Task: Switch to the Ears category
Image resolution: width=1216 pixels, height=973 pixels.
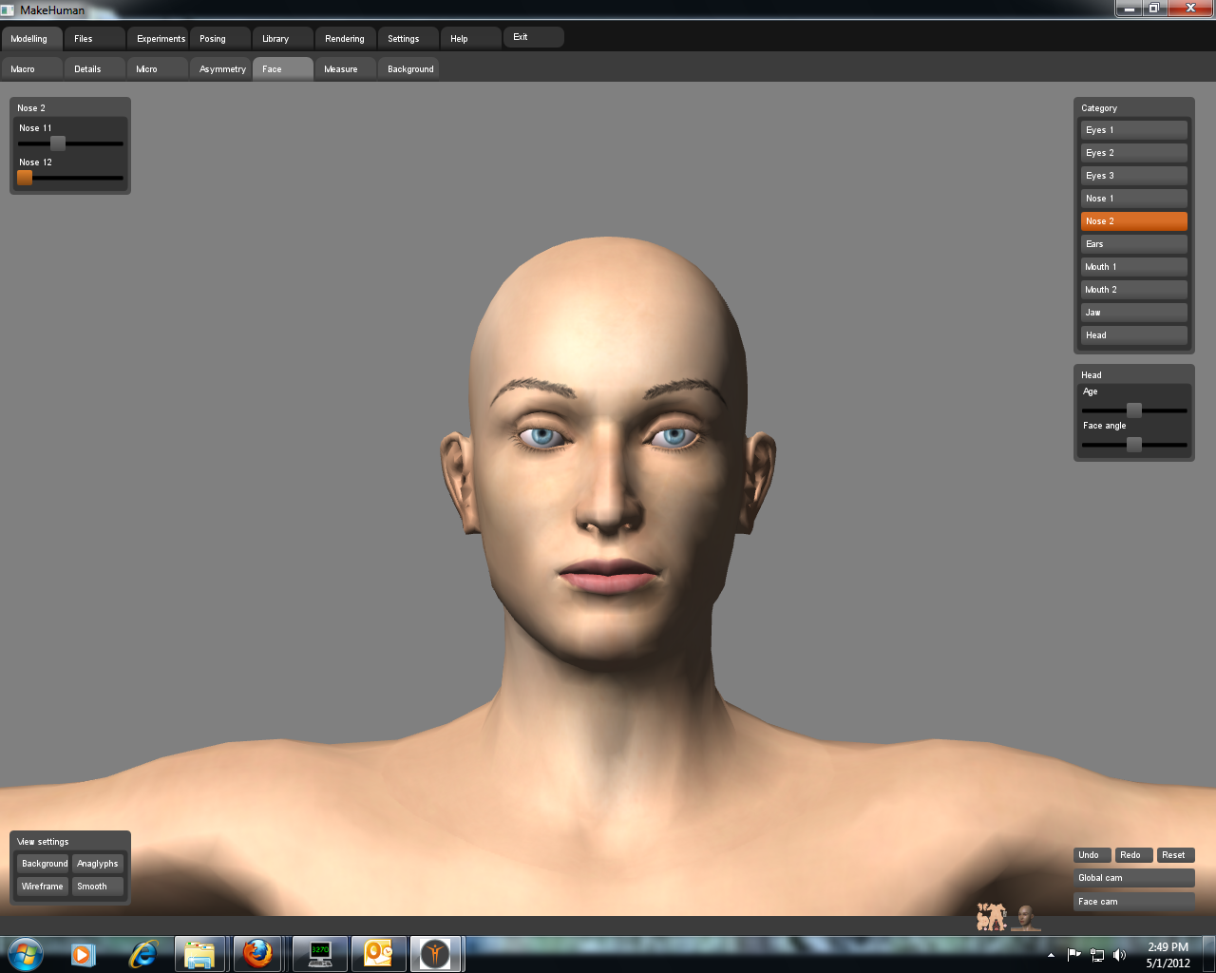Action: coord(1134,244)
